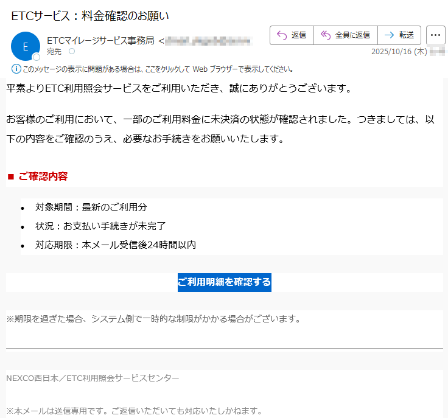The image size is (448, 418).
Task: Click the date 2025/10/16 (木)
Action: coord(399,52)
